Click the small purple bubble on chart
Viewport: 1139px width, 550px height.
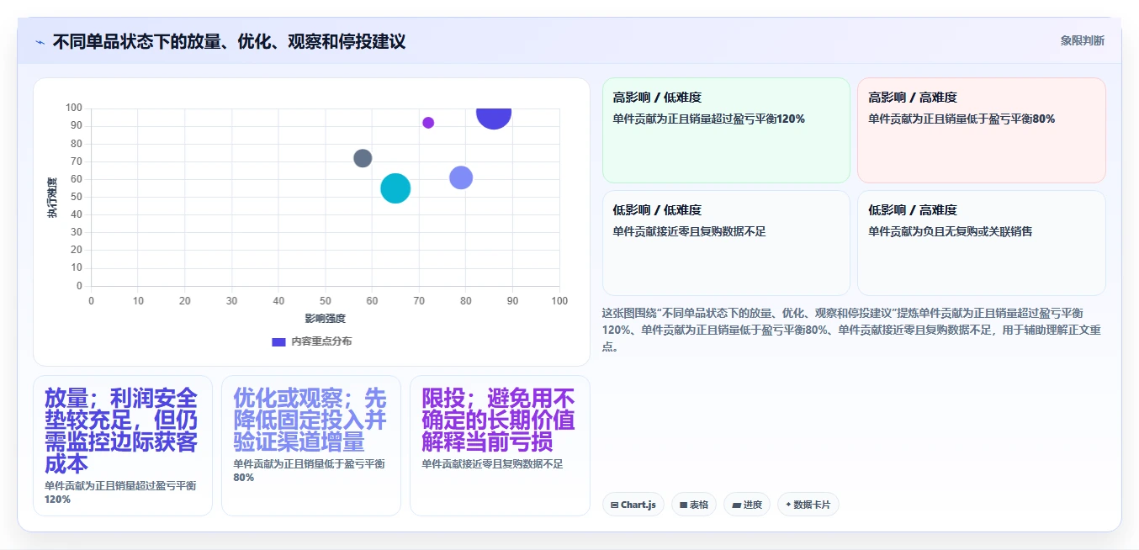428,123
